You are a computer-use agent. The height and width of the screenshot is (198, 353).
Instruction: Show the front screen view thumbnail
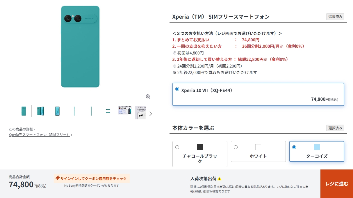57,111
